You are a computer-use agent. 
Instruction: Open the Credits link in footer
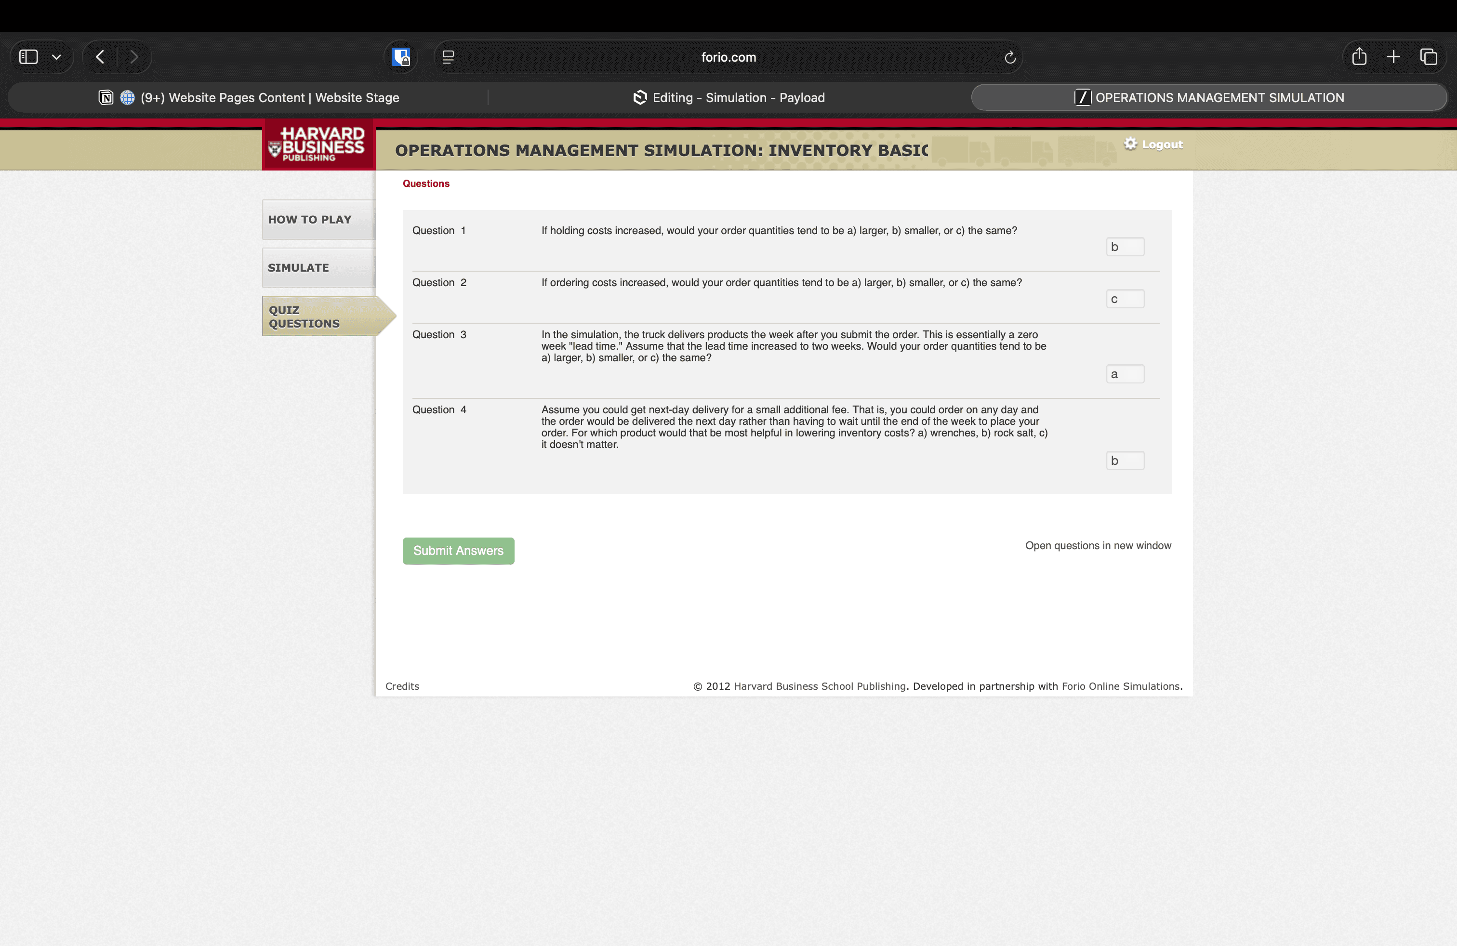coord(402,686)
